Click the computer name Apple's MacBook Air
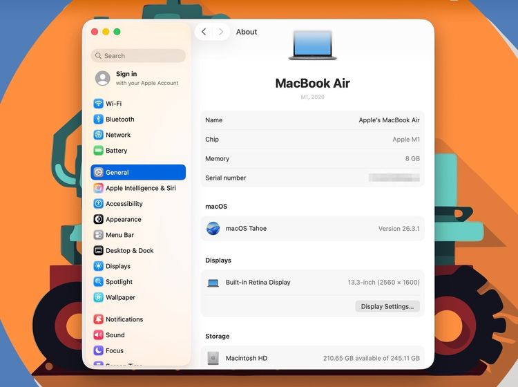 pyautogui.click(x=389, y=120)
